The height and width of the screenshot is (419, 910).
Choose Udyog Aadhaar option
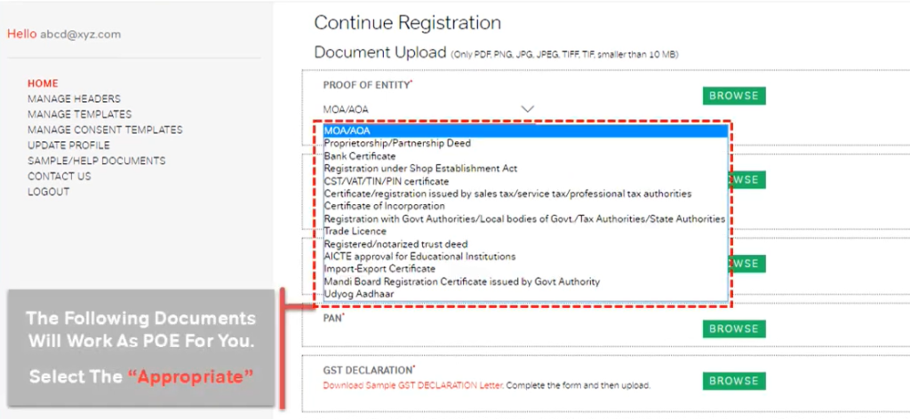pyautogui.click(x=526, y=294)
